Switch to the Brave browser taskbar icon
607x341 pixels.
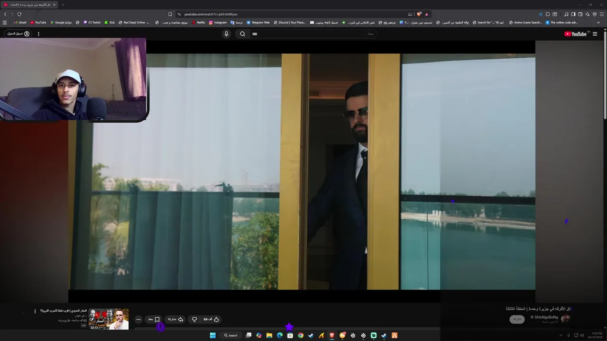(332, 335)
